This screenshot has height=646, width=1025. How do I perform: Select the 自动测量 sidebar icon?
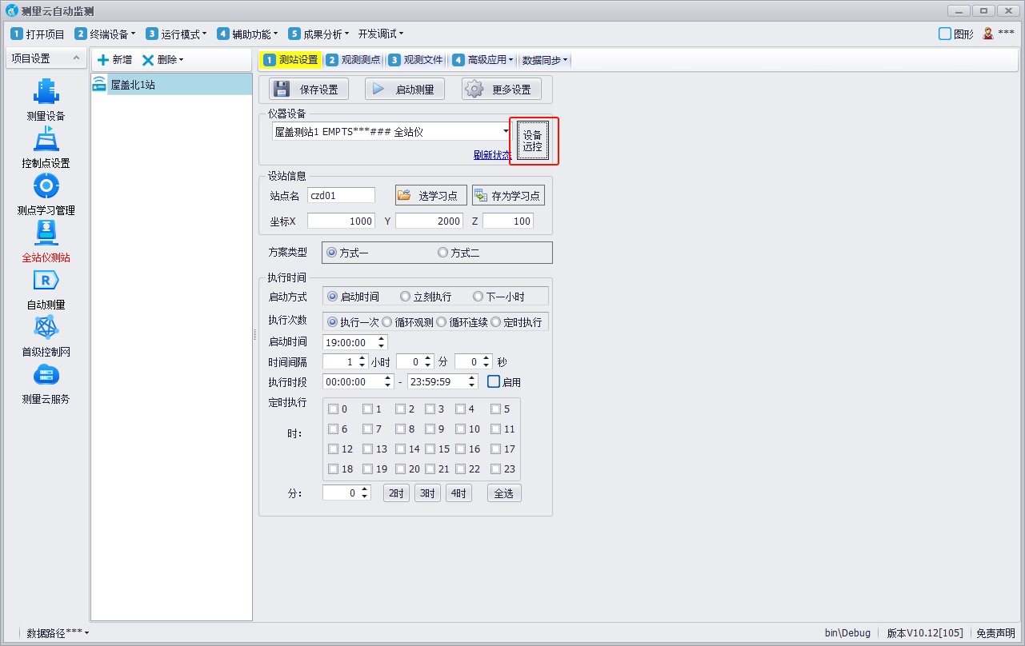46,281
